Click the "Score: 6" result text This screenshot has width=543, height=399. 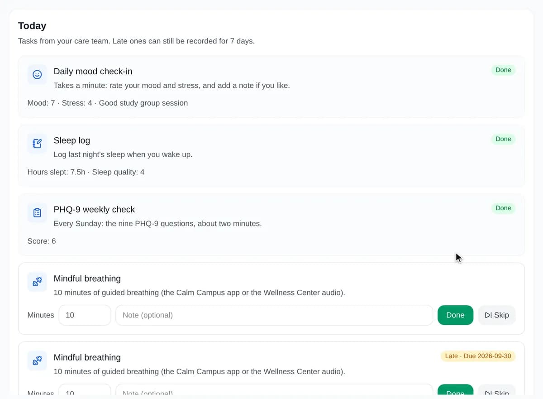pos(42,241)
